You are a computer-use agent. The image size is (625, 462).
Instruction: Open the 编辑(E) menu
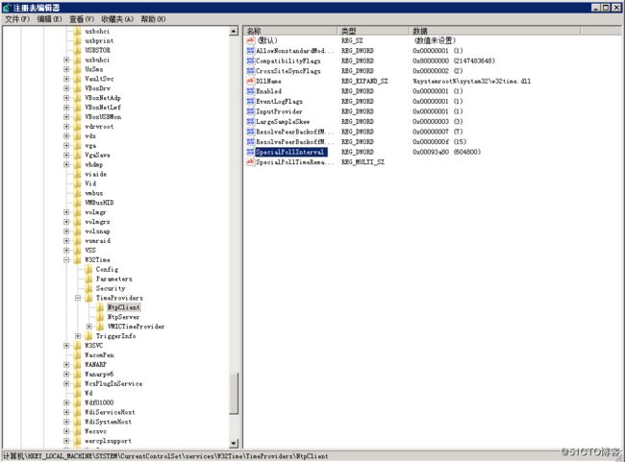[x=49, y=19]
